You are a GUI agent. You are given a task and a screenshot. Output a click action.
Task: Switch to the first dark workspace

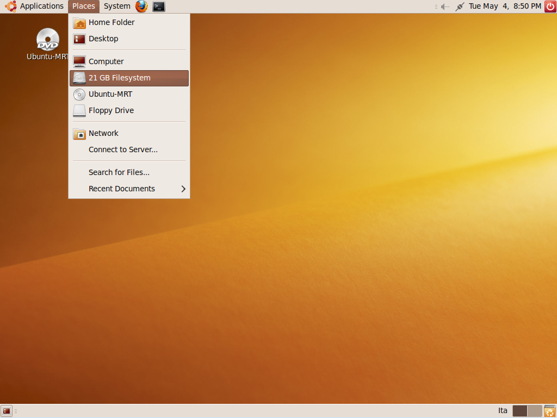tap(520, 411)
